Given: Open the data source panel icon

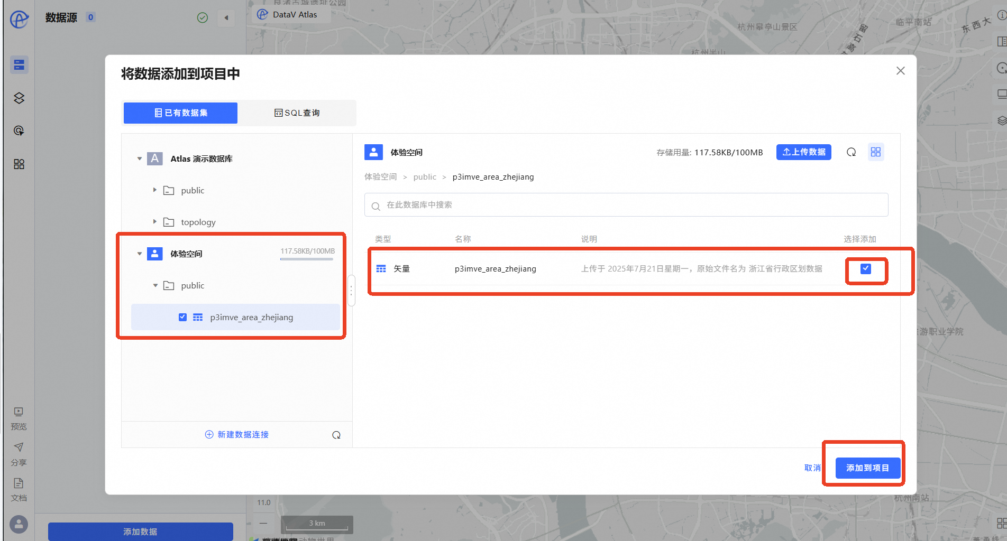Looking at the screenshot, I should (19, 65).
